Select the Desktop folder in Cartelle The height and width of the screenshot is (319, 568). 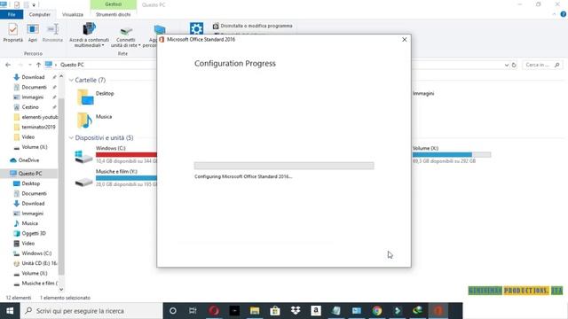click(96, 97)
